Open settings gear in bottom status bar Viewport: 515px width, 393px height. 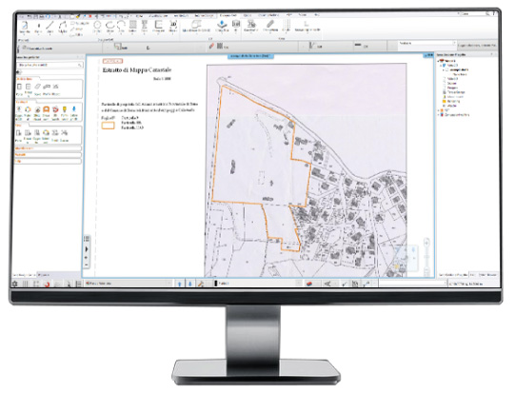15,284
